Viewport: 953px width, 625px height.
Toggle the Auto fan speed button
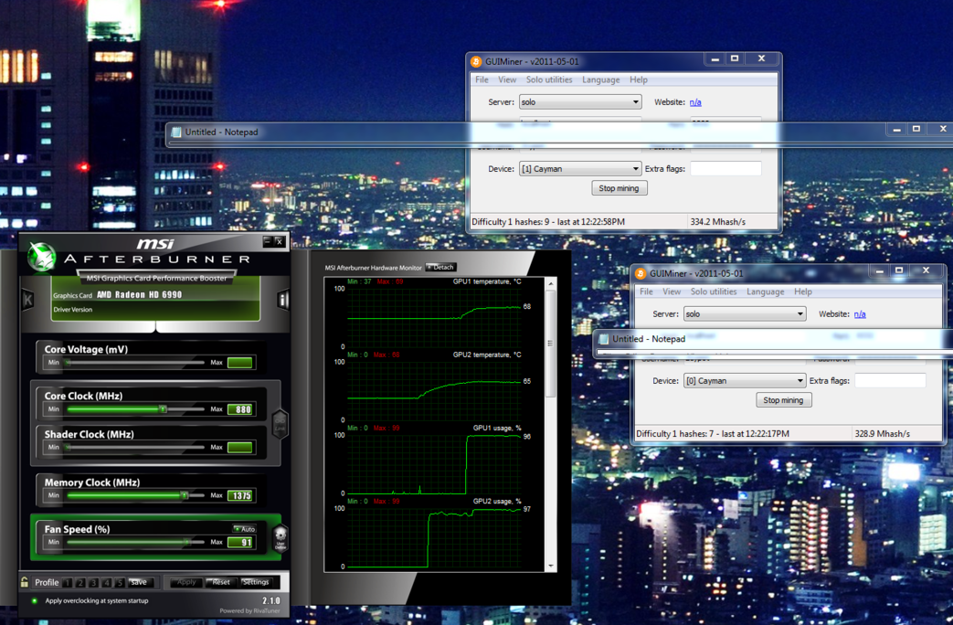[x=245, y=529]
